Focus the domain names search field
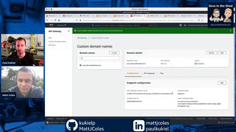Image resolution: width=236 pixels, height=132 pixels. pos(100,58)
